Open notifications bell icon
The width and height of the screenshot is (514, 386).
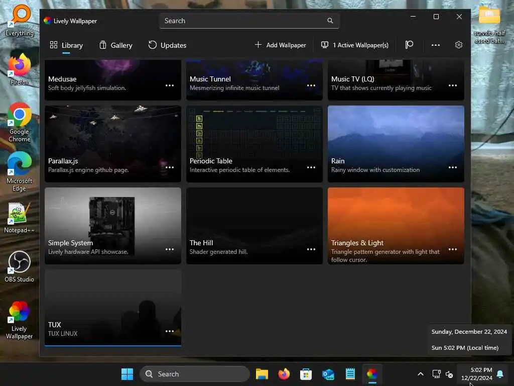pyautogui.click(x=500, y=374)
